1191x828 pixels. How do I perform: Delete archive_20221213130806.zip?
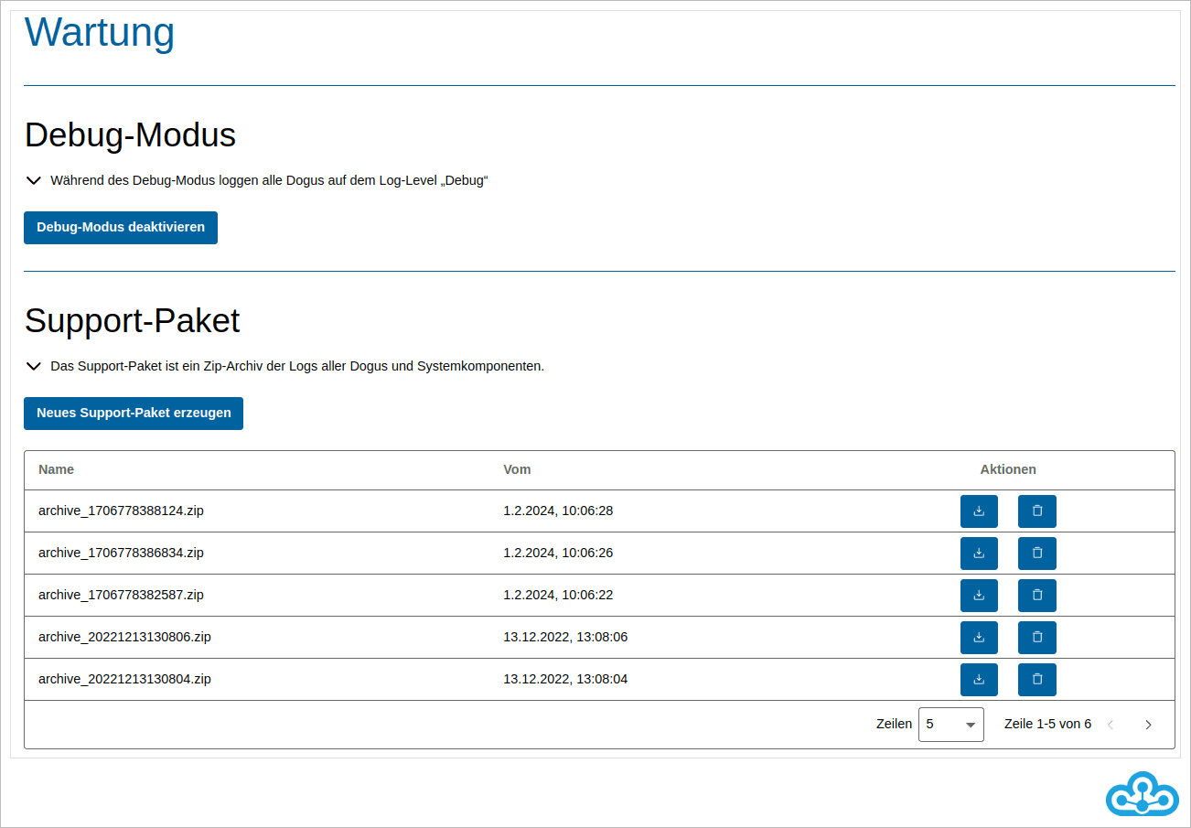(1036, 638)
